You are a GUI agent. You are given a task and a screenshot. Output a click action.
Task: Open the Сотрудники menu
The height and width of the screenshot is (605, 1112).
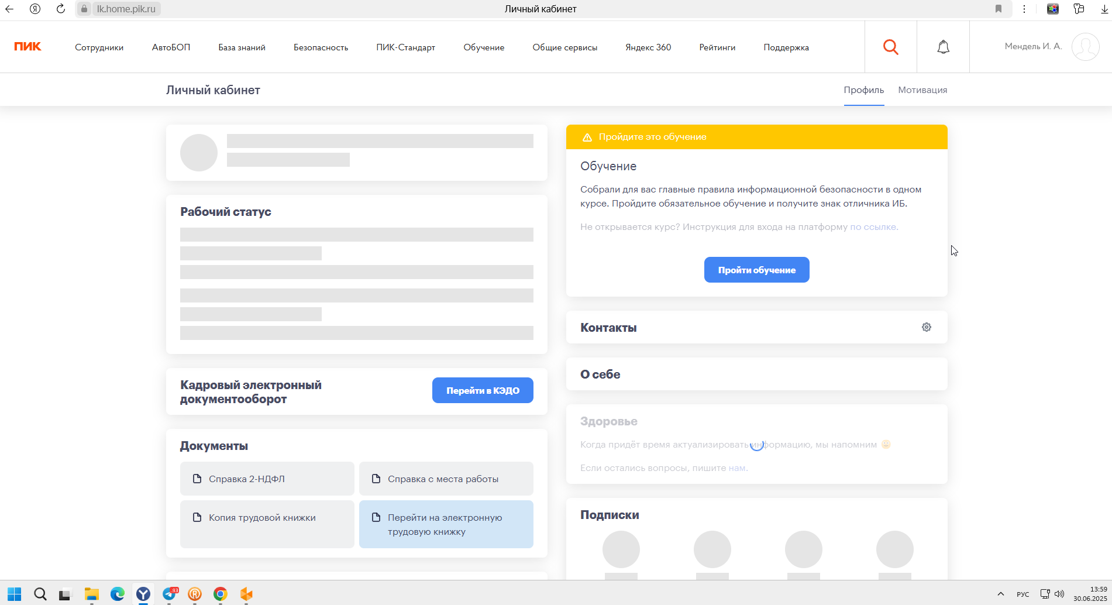coord(99,47)
